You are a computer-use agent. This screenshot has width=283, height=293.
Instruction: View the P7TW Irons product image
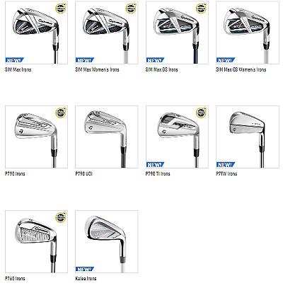point(248,137)
